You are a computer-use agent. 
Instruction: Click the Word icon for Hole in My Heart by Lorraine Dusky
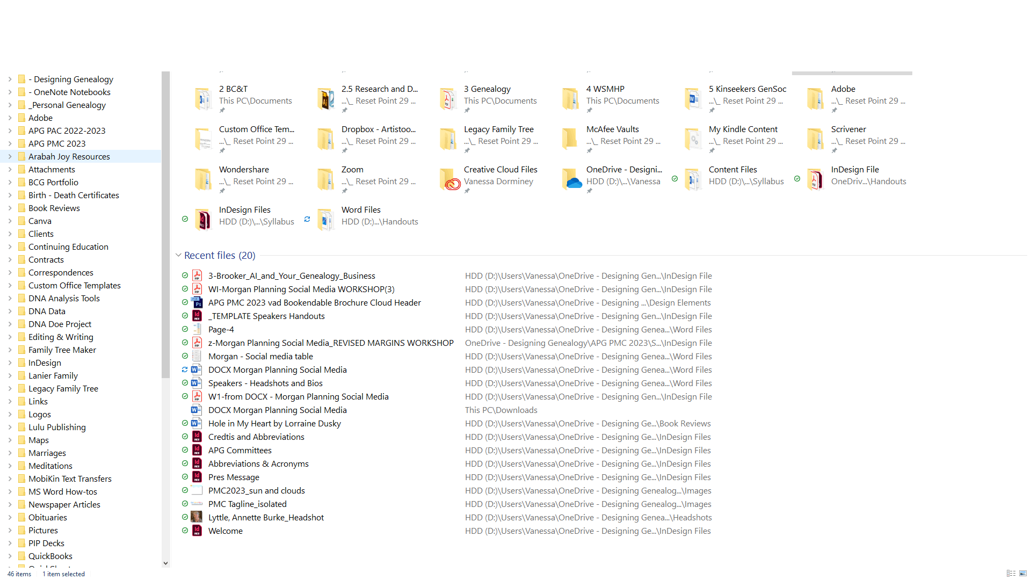(197, 423)
